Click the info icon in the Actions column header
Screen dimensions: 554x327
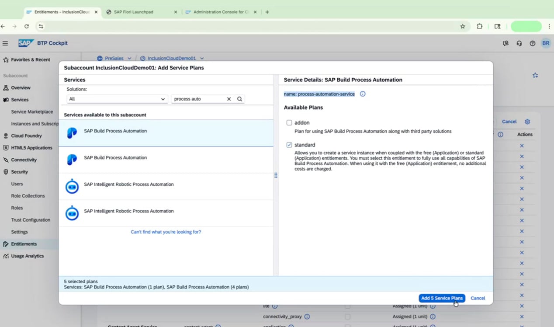(501, 135)
